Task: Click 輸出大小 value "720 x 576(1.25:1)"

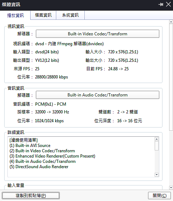Action: coord(123,60)
